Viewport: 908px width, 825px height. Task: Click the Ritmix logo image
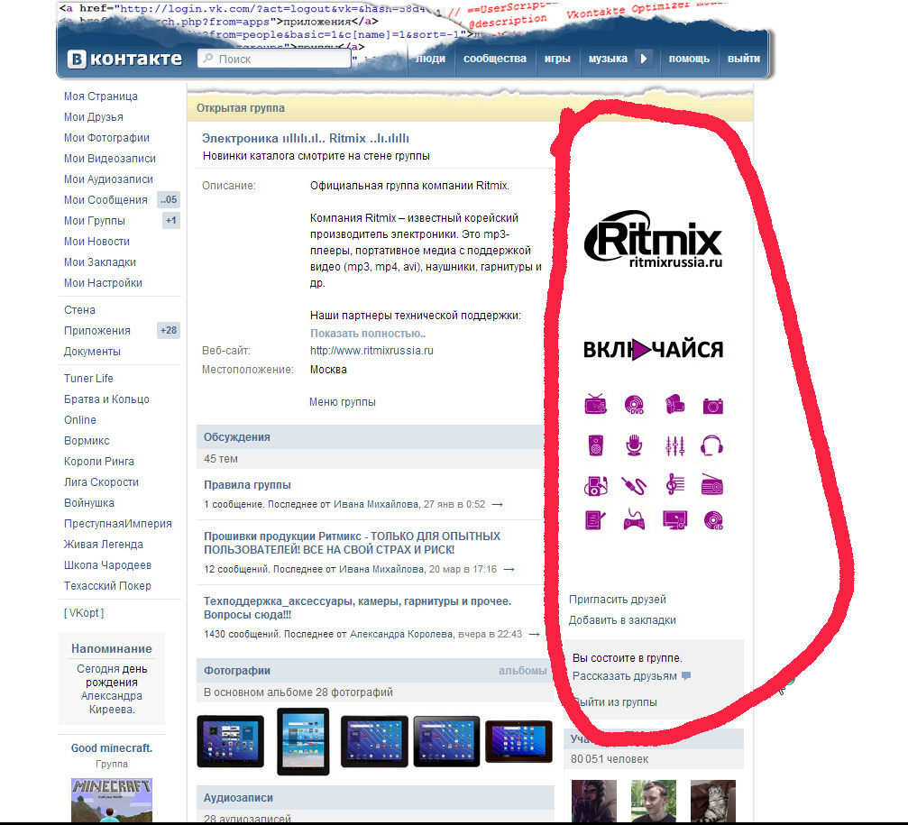tap(653, 239)
